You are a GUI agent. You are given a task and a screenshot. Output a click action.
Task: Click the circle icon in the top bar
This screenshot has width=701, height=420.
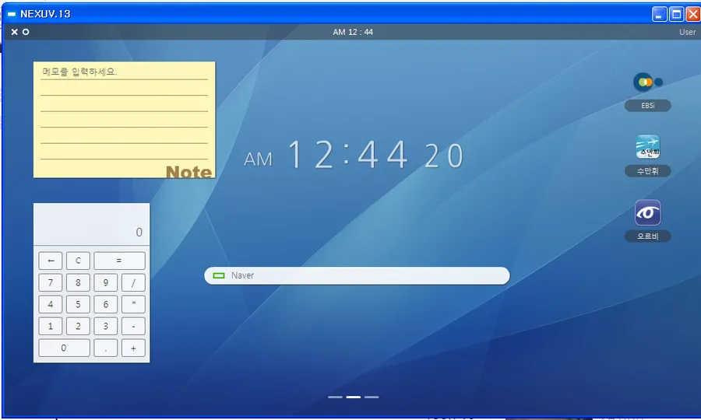click(26, 32)
